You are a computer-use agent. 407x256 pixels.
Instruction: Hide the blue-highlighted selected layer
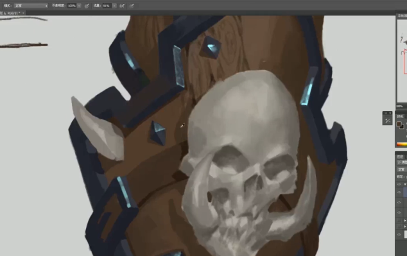399,192
